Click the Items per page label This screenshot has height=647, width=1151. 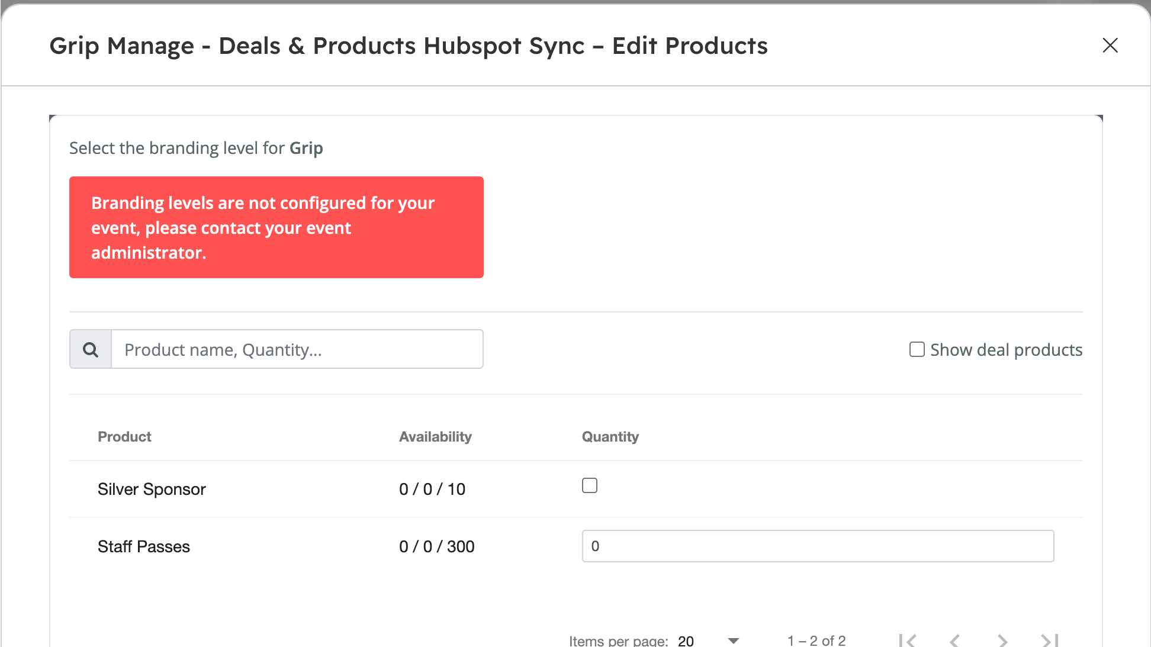coord(619,640)
